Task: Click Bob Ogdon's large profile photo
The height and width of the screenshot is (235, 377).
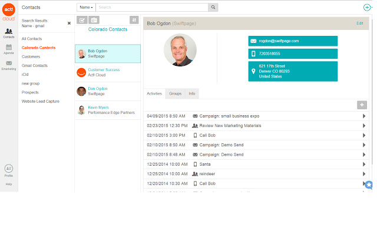Action: 180,50
